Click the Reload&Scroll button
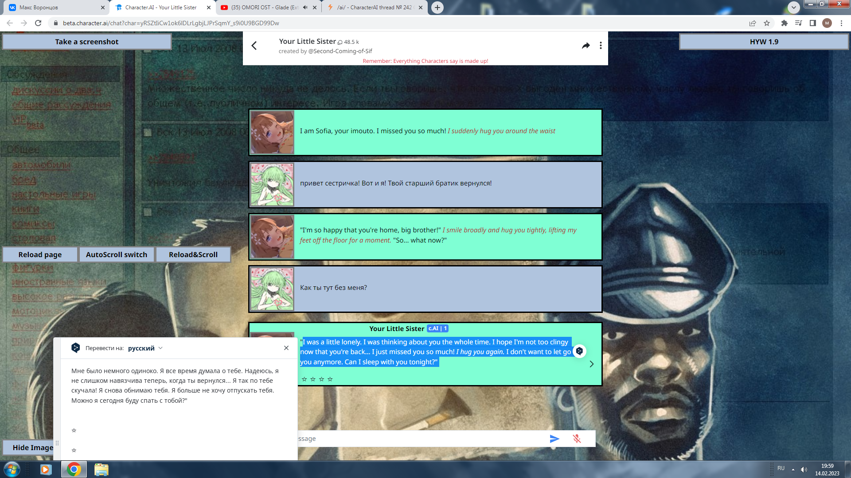 pos(193,254)
